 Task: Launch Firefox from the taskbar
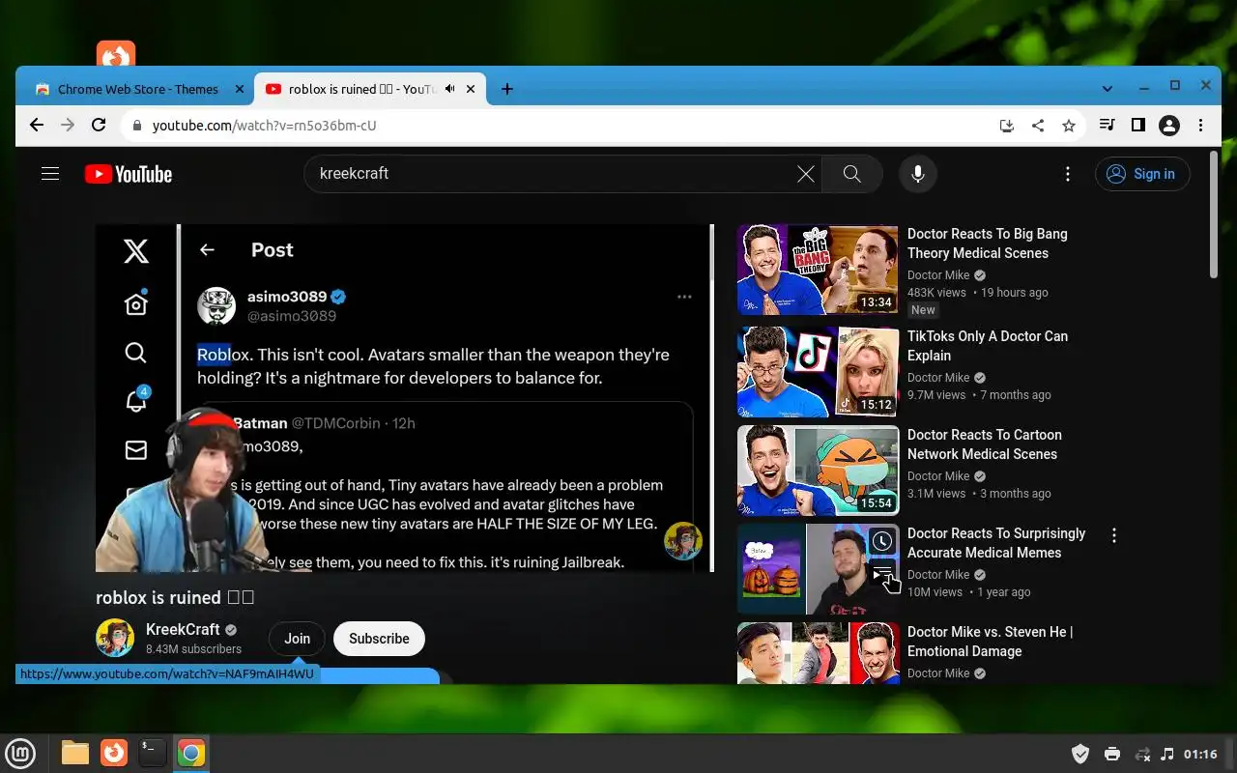114,753
